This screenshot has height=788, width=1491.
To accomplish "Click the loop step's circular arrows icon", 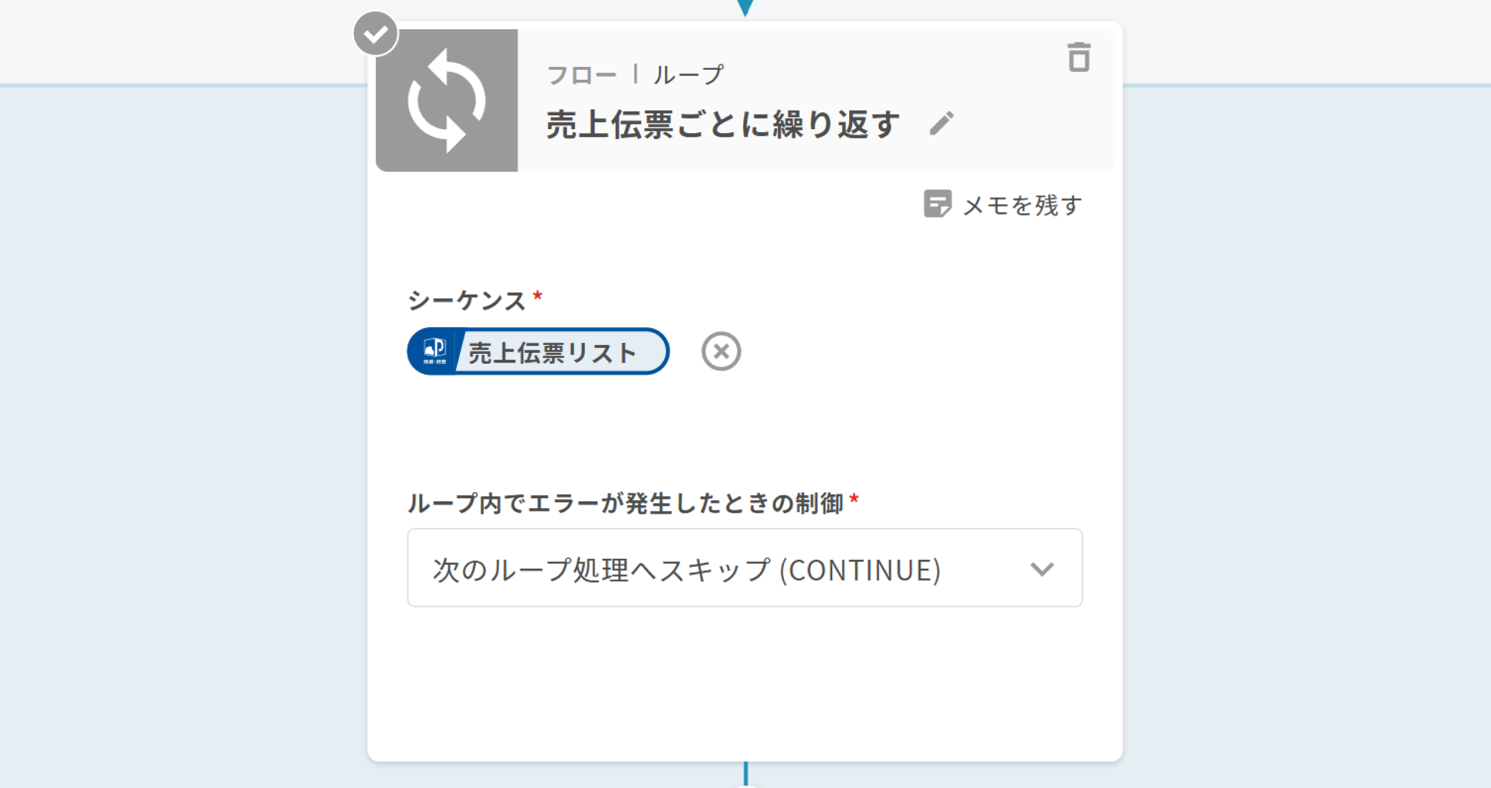I will [x=446, y=100].
